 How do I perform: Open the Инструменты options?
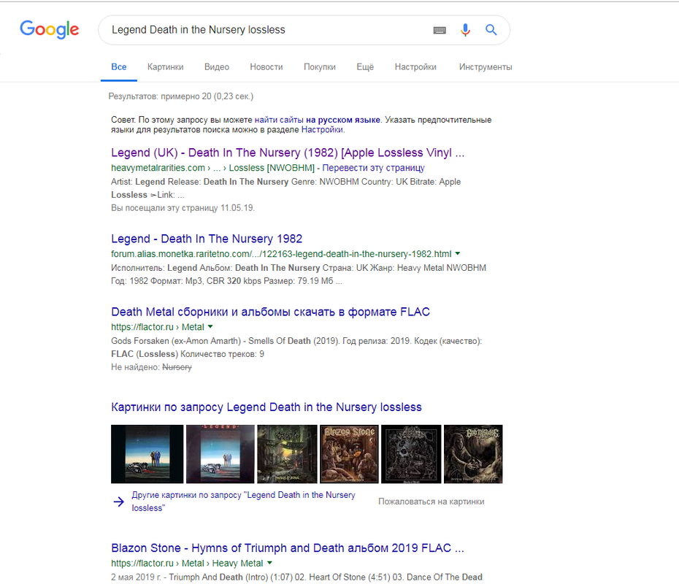coord(486,67)
